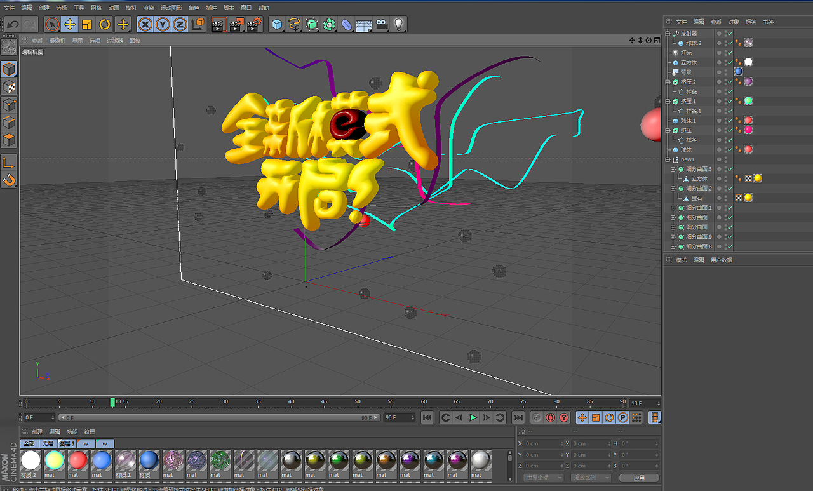Collapse the 挤压.1 tree node

pyautogui.click(x=668, y=101)
